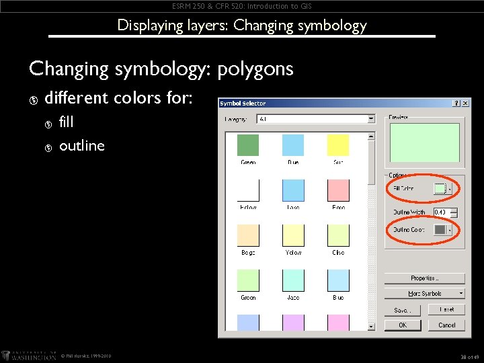Choose the lilac swatch in the bottom row

293,323
